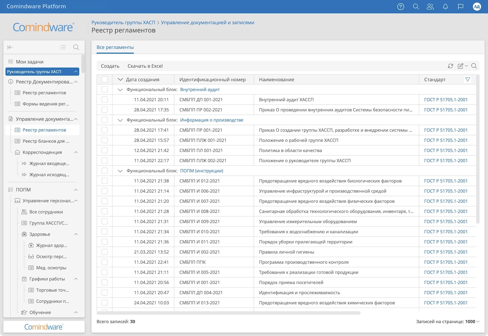Image resolution: width=488 pixels, height=336 pixels.
Task: Refresh the table with the reload icon
Action: (x=450, y=66)
